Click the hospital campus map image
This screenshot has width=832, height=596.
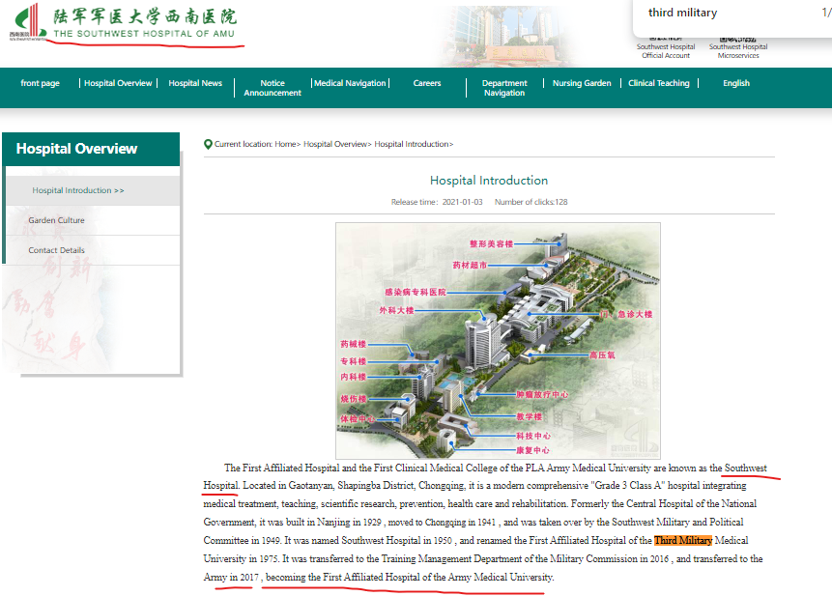point(498,340)
